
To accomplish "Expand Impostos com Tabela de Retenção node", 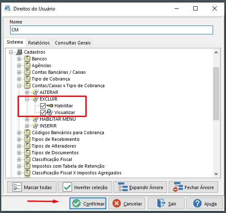I will (19, 166).
